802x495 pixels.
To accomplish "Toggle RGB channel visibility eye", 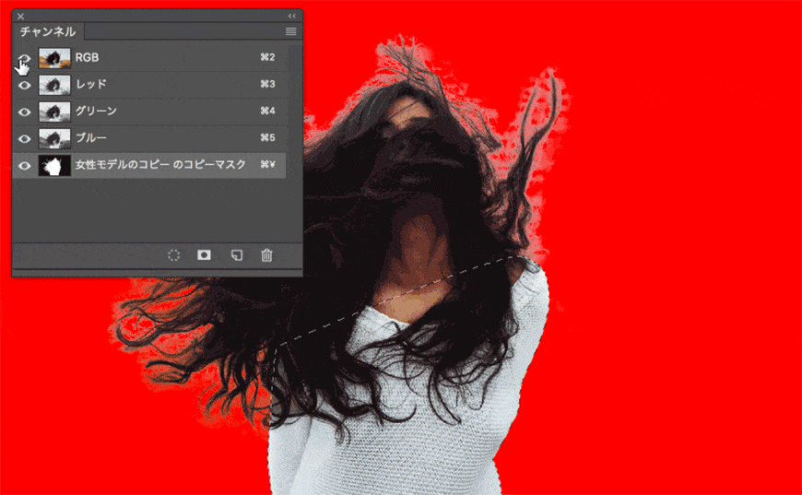I will tap(24, 58).
